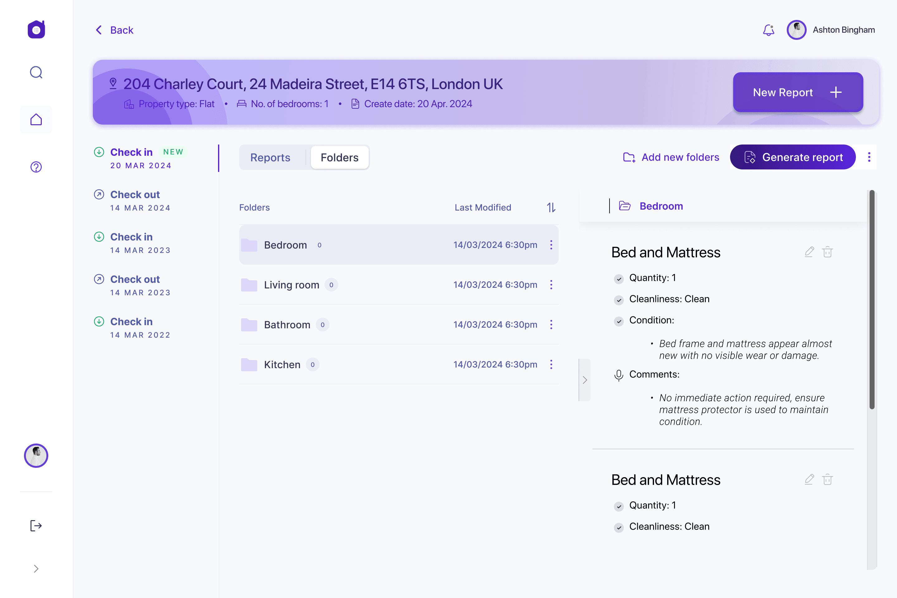Switch to the Reports tab

click(270, 157)
